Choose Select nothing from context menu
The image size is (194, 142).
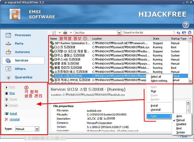tap(160, 81)
